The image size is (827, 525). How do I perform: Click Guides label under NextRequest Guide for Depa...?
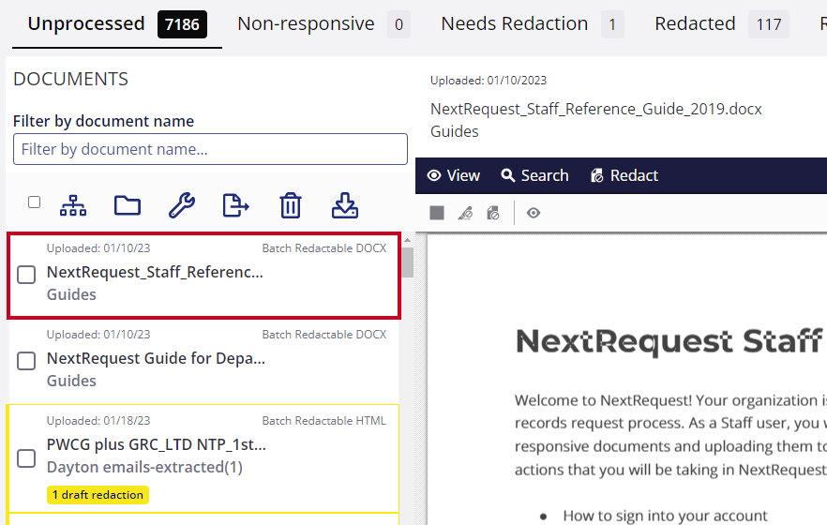[x=71, y=382]
